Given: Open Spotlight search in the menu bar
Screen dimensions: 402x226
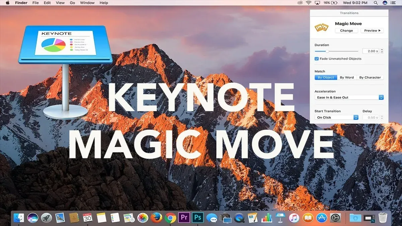Looking at the screenshot, I should [375, 3].
